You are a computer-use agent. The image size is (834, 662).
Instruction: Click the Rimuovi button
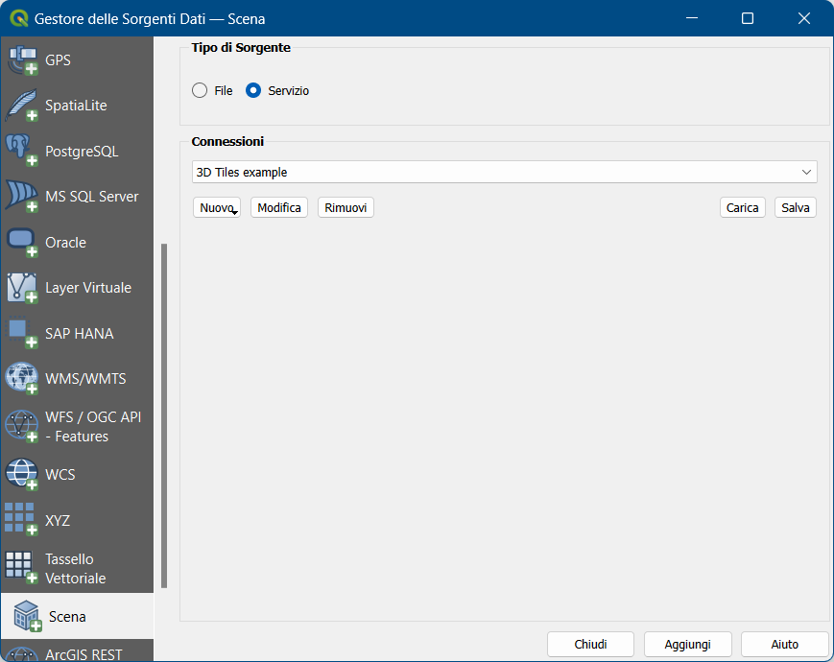(x=346, y=207)
